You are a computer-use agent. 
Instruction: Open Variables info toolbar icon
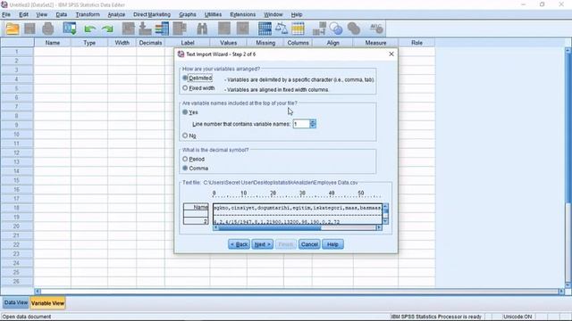[x=162, y=29]
